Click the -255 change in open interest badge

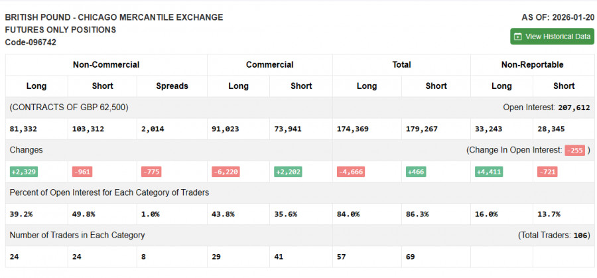click(x=574, y=151)
